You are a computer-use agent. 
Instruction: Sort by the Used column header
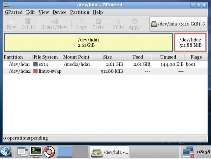tap(137, 57)
